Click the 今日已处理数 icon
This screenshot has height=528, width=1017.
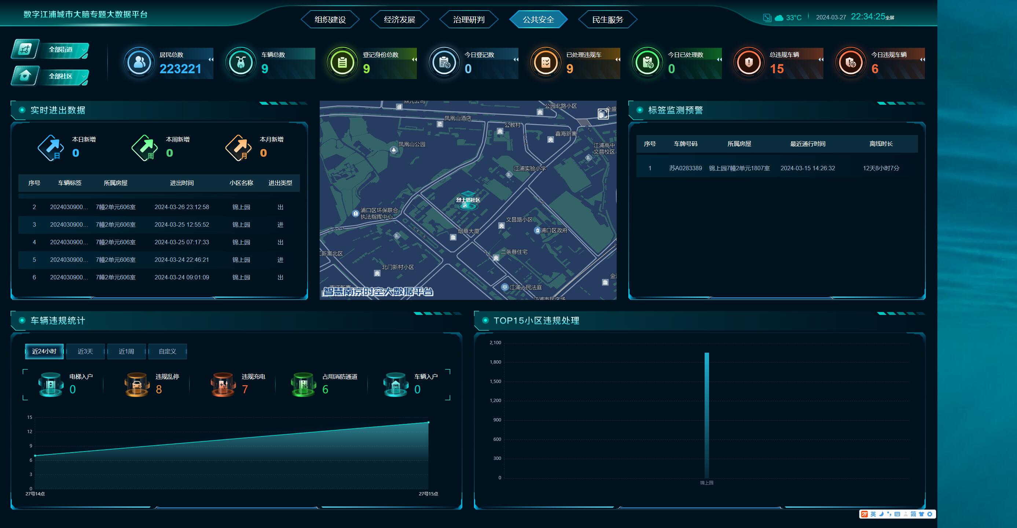pos(647,62)
